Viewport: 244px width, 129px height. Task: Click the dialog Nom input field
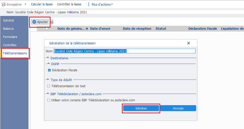(x=125, y=51)
